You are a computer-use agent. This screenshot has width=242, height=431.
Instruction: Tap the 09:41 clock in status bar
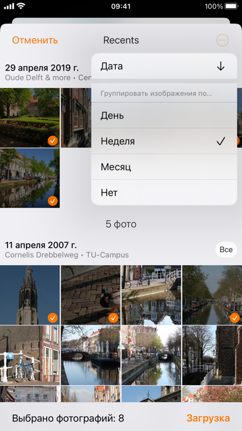121,6
